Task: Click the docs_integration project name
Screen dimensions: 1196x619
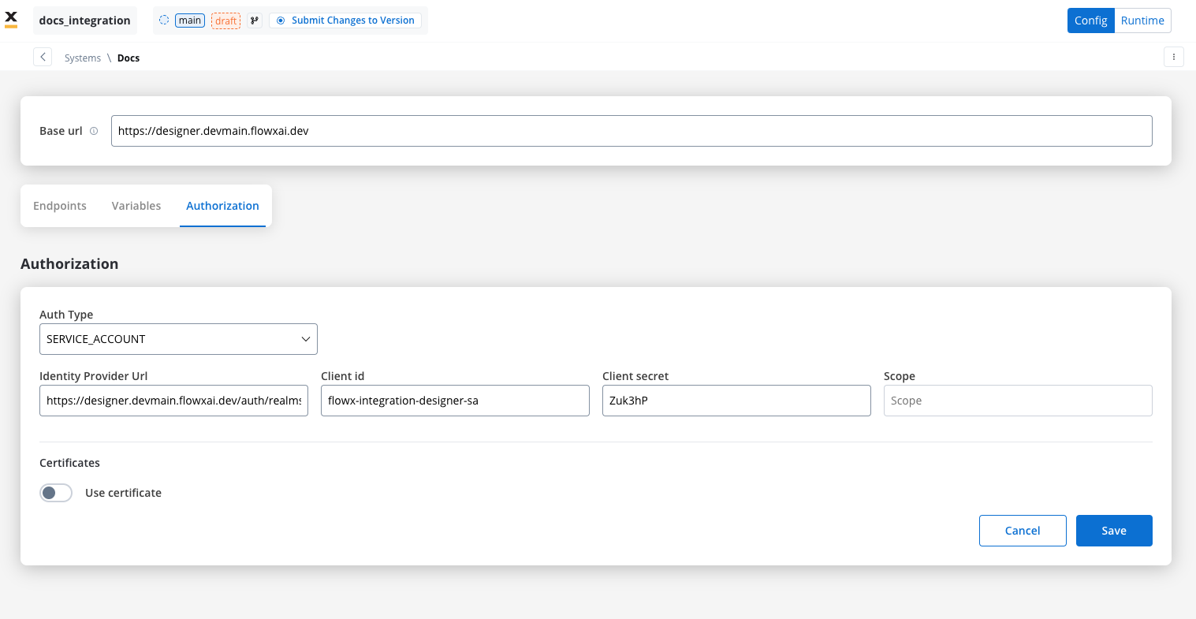Action: coord(85,21)
